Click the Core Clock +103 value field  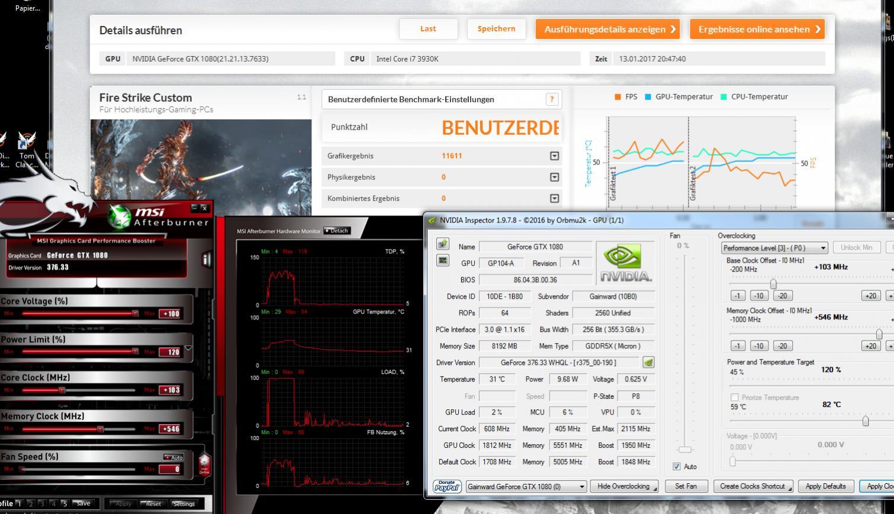[171, 390]
